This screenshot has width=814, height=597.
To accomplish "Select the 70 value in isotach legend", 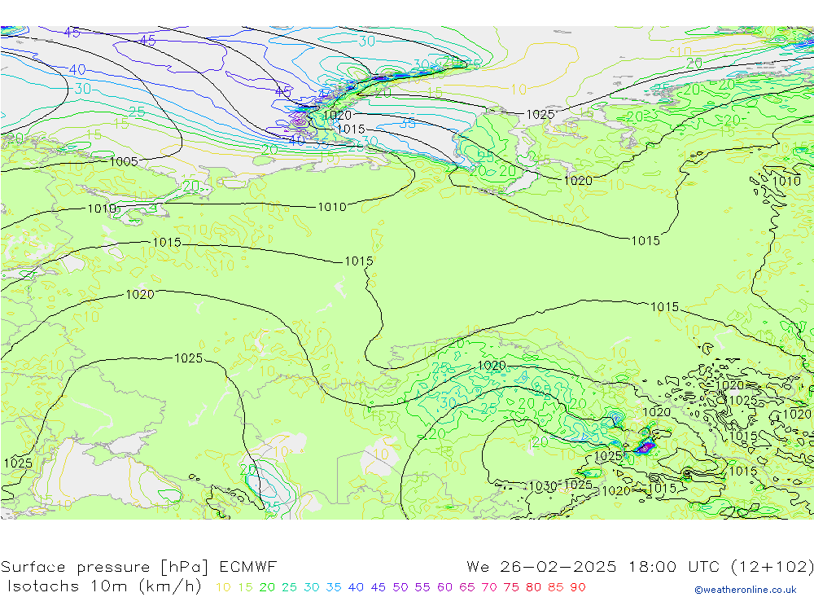I will (489, 587).
